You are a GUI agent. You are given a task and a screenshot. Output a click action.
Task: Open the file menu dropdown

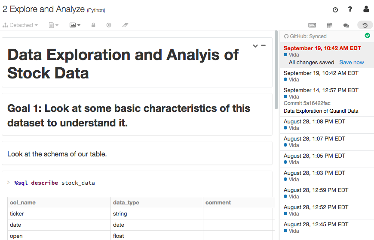[x=54, y=25]
